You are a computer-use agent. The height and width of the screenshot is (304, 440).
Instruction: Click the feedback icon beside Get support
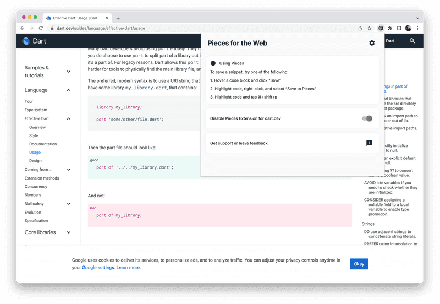pyautogui.click(x=369, y=143)
